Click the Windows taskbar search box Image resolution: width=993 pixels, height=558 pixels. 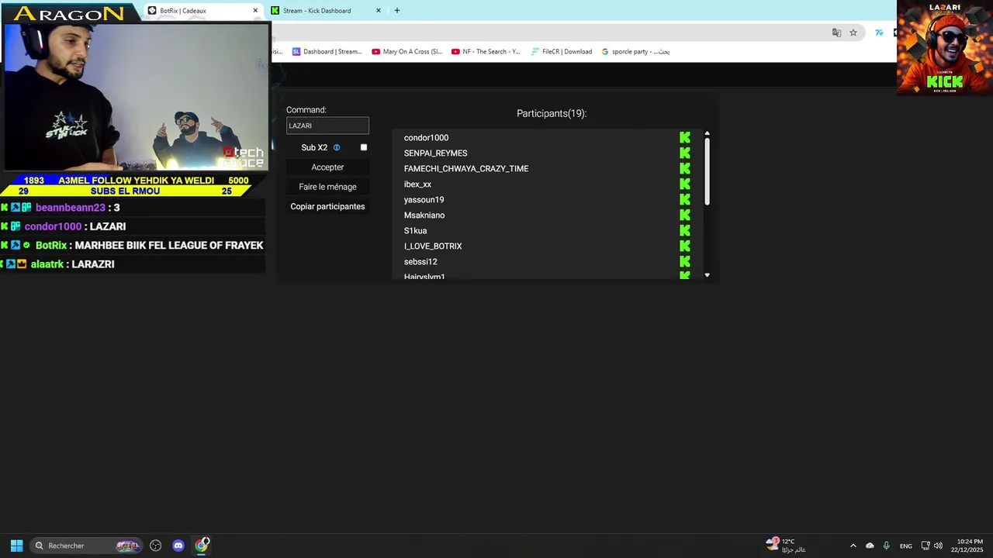coord(86,546)
